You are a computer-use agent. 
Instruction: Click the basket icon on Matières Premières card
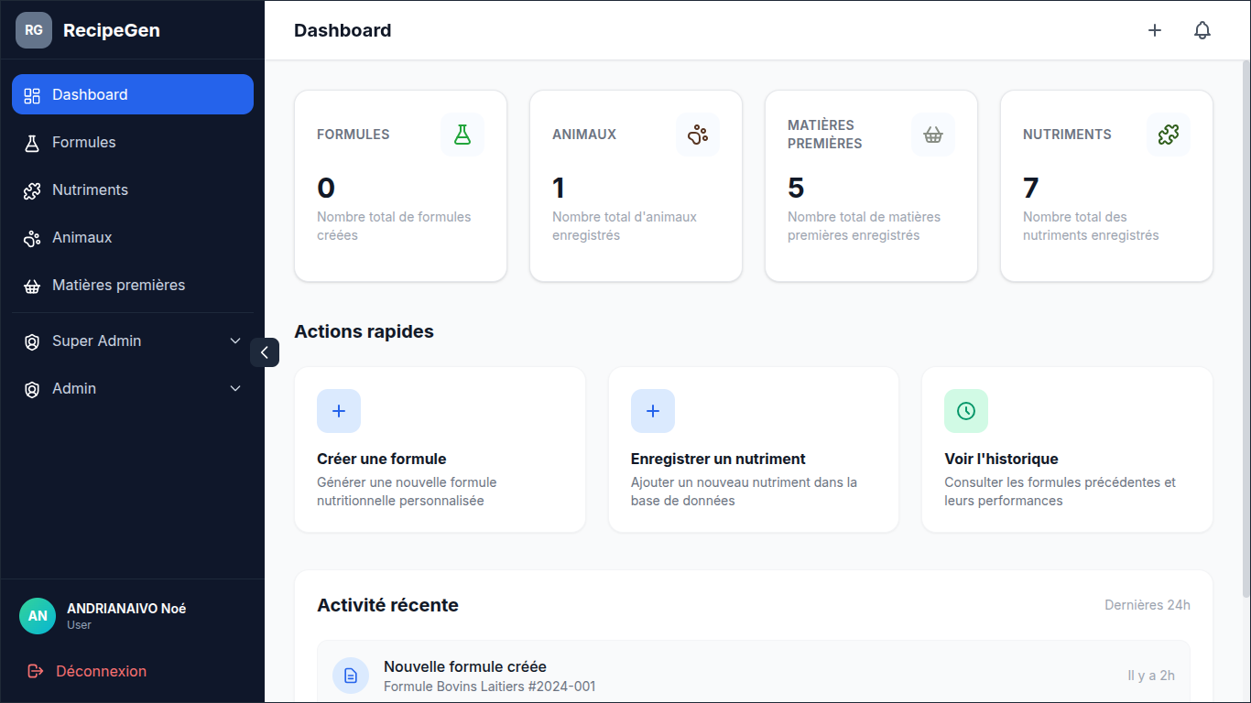932,134
